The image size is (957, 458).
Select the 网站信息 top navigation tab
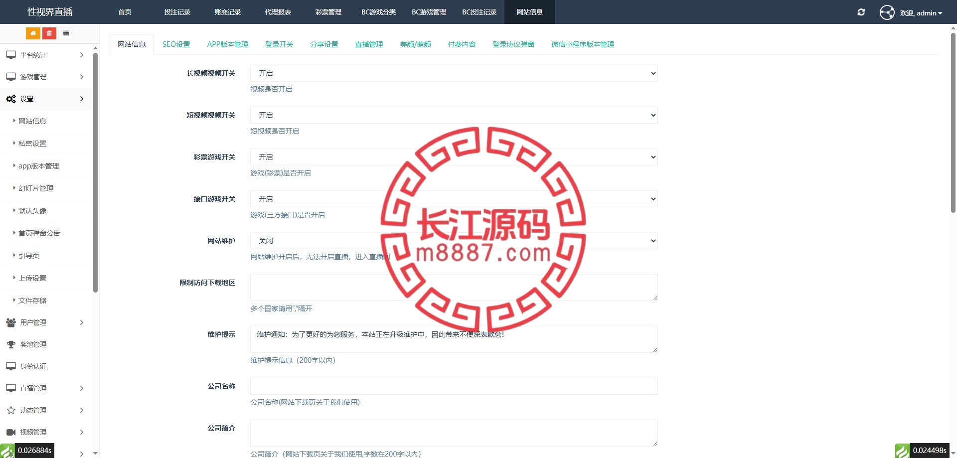529,12
